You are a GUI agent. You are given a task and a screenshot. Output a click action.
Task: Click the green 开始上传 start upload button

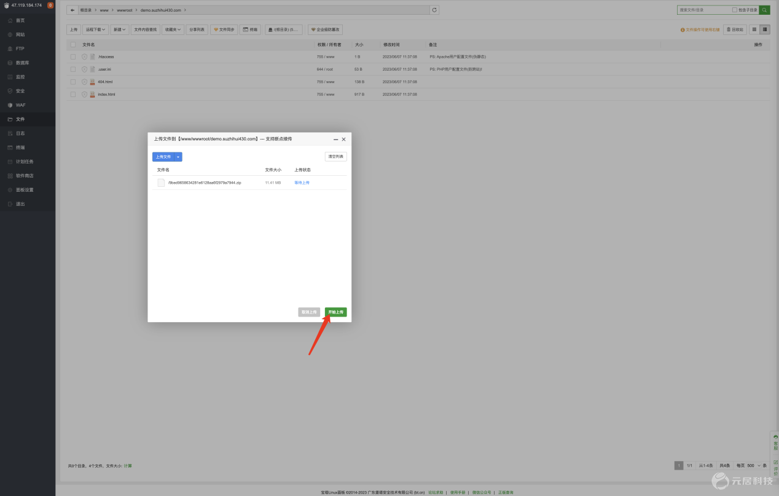(x=336, y=312)
